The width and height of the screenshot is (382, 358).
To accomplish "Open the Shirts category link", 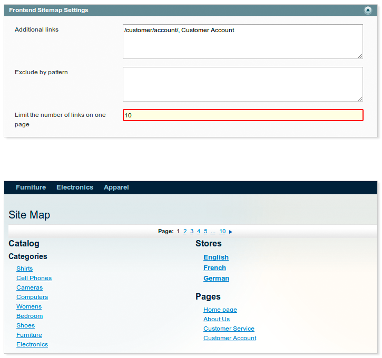I will point(24,268).
